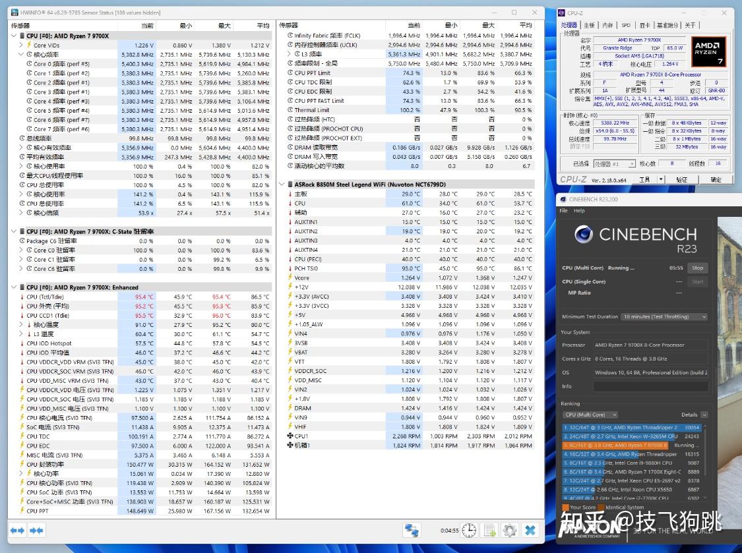Viewport: 742px width, 553px height.
Task: Switch to the 关于 tab in CPU-Z
Action: pos(690,25)
